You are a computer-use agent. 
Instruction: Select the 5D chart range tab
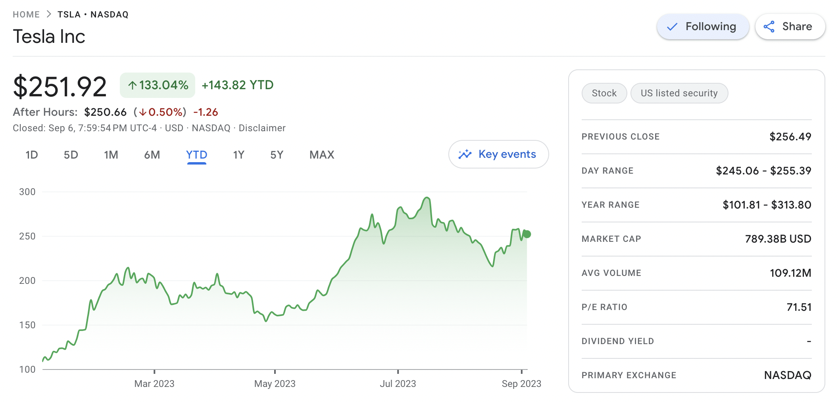tap(71, 155)
